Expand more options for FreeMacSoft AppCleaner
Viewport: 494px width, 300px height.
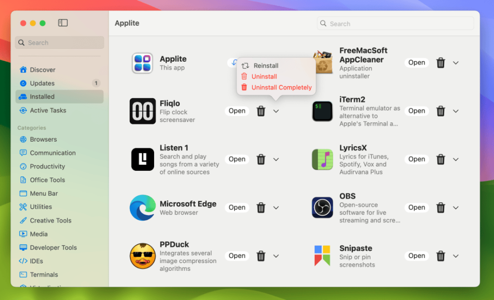pyautogui.click(x=455, y=63)
